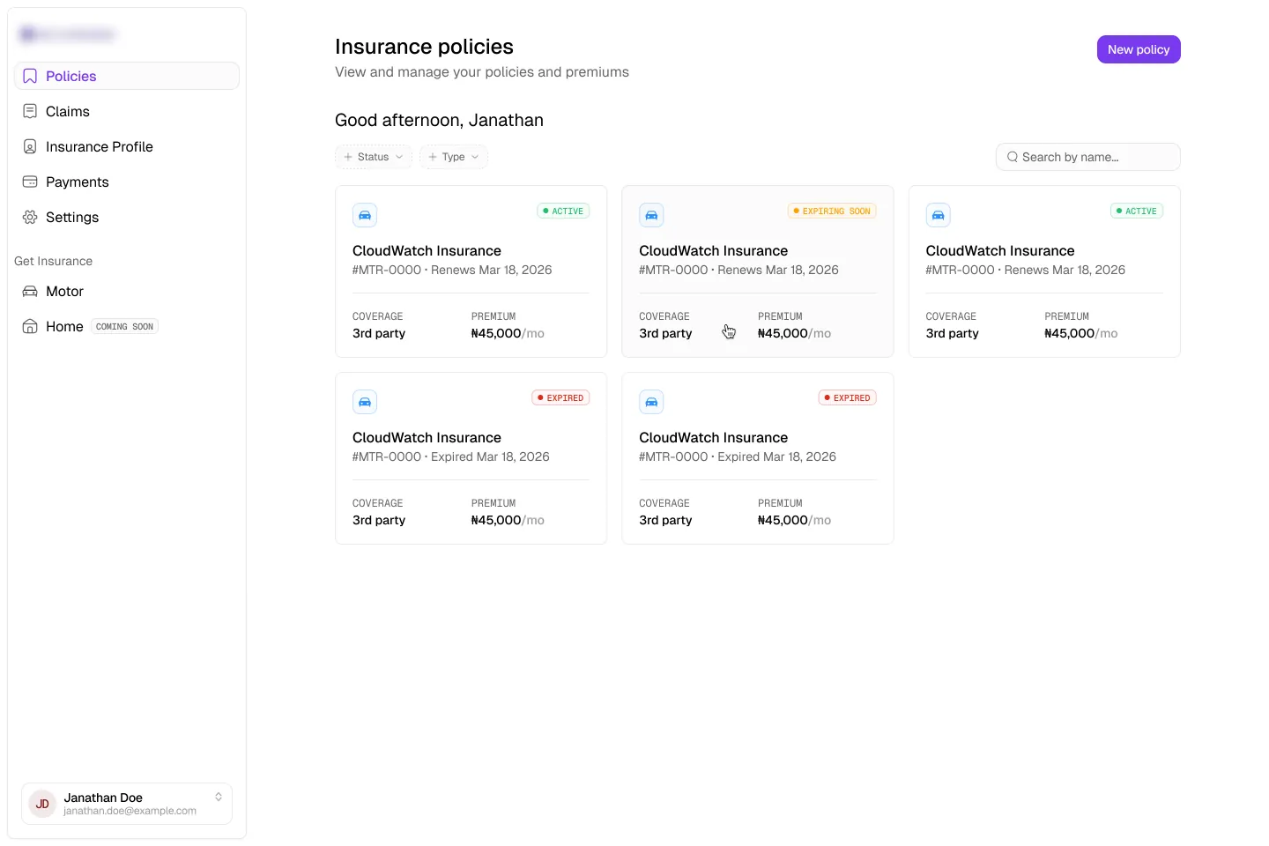Click the Policies bookmark icon in sidebar

tap(30, 76)
